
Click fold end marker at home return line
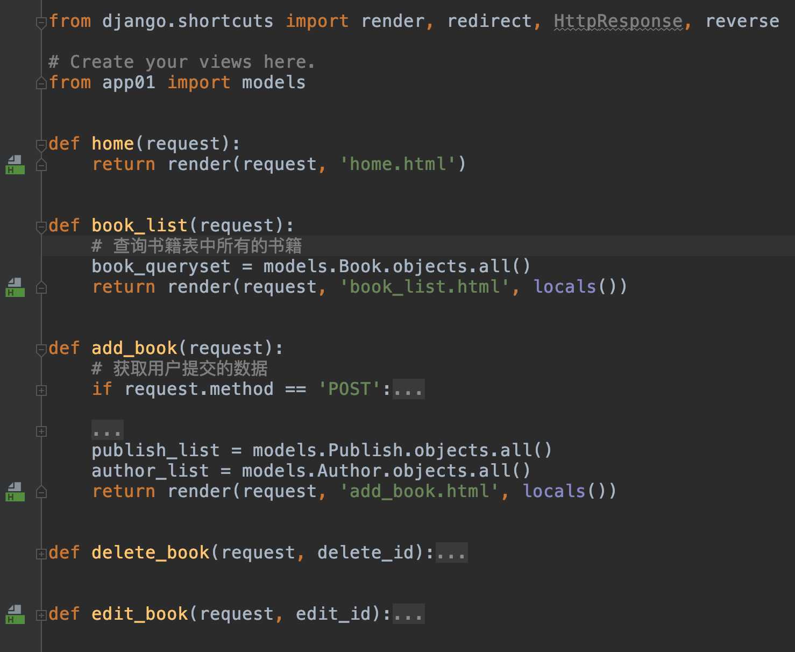pos(41,166)
